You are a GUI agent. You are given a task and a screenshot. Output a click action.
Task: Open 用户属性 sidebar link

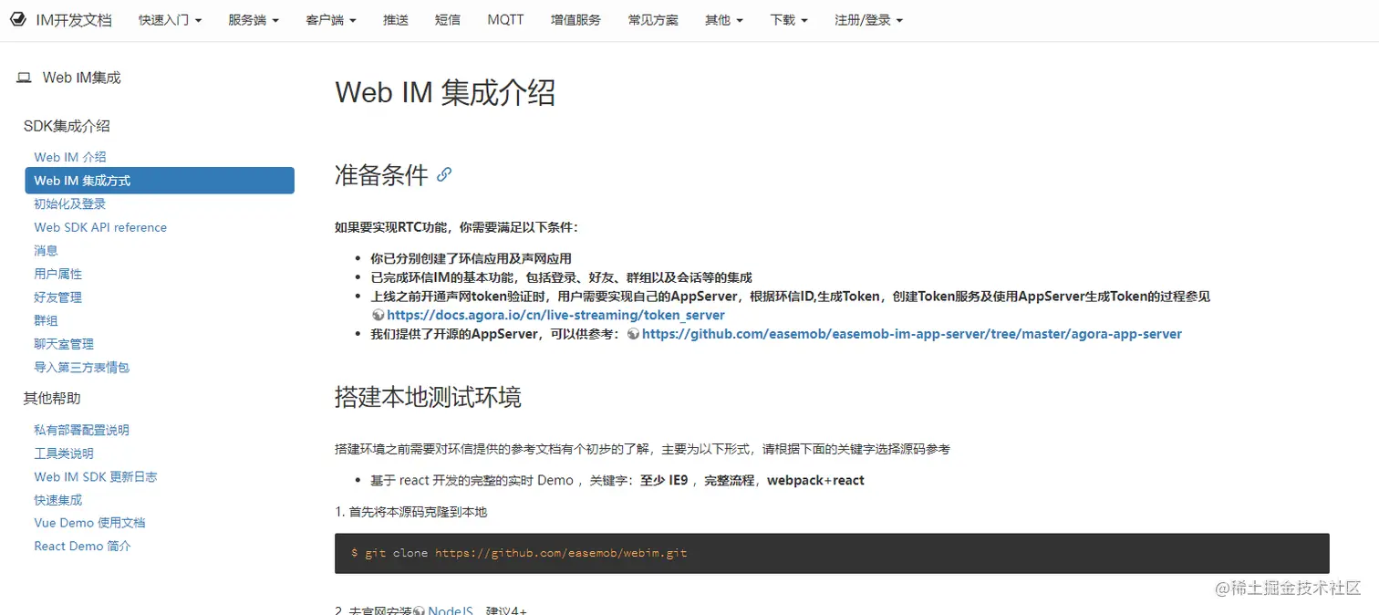coord(58,274)
